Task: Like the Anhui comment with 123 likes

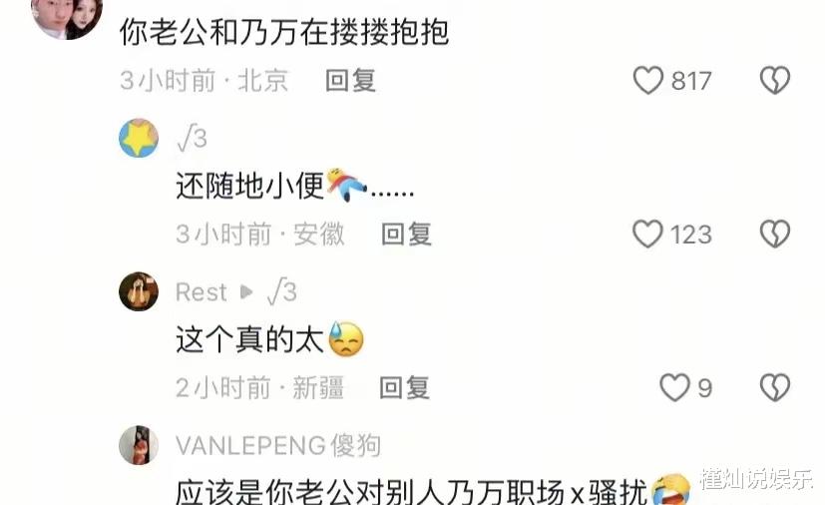Action: click(647, 234)
